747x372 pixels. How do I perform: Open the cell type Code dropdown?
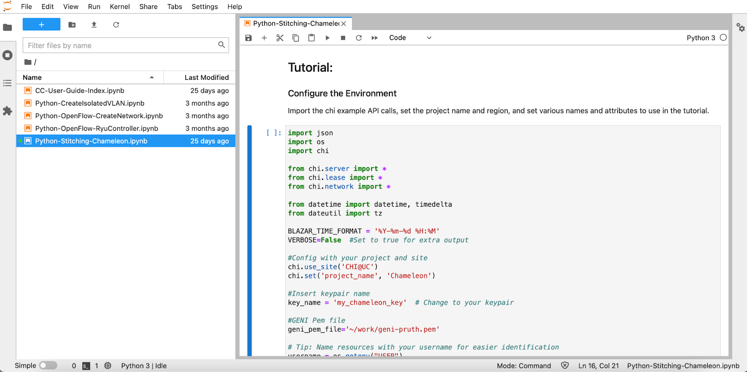[410, 38]
